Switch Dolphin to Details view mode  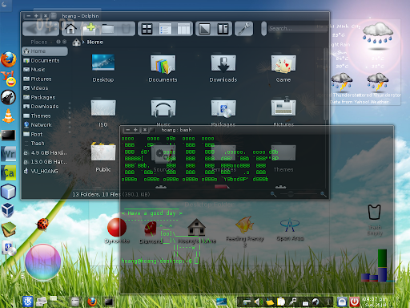pos(165,29)
